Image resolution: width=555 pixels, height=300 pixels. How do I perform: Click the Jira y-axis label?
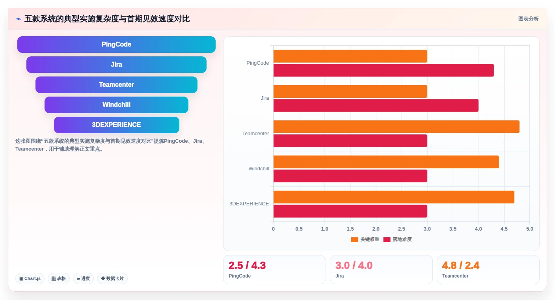pyautogui.click(x=265, y=98)
